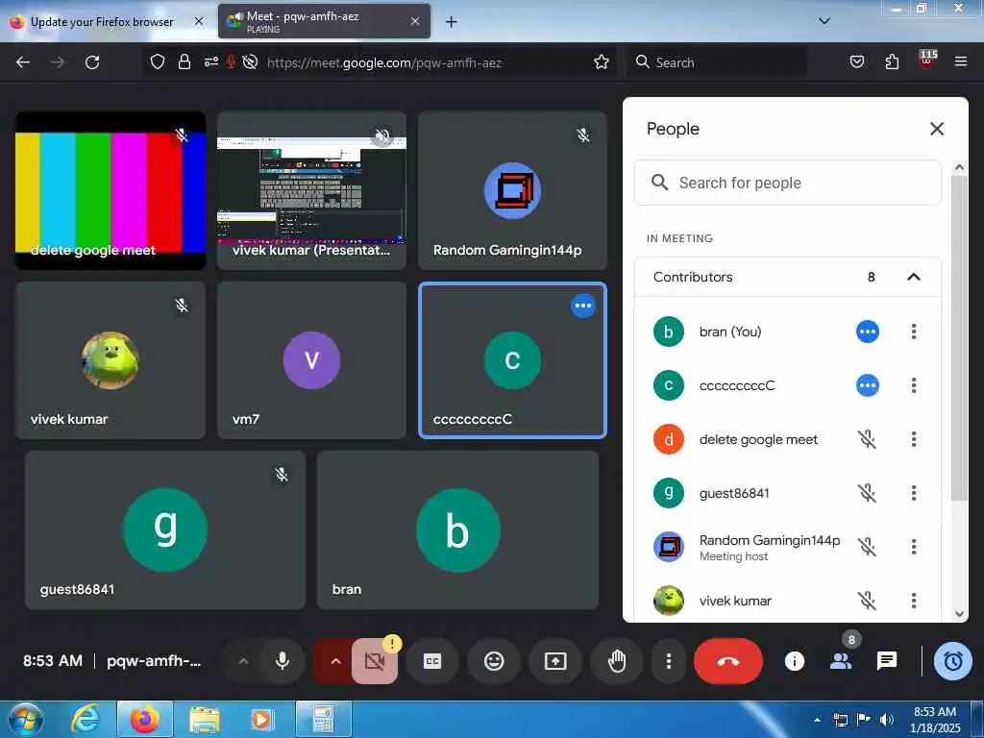Screen dimensions: 984x738
Task: Open the chat messages icon
Action: click(x=887, y=661)
